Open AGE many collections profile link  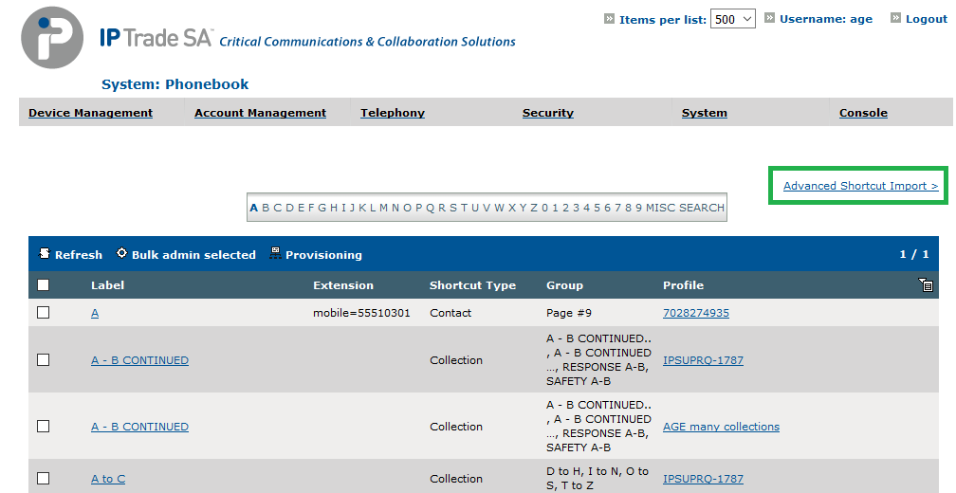click(x=721, y=427)
